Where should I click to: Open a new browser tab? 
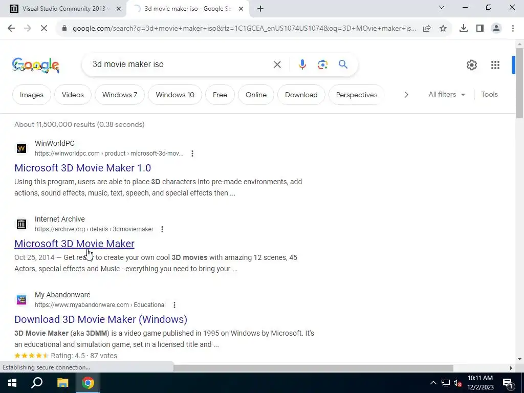pos(260,9)
